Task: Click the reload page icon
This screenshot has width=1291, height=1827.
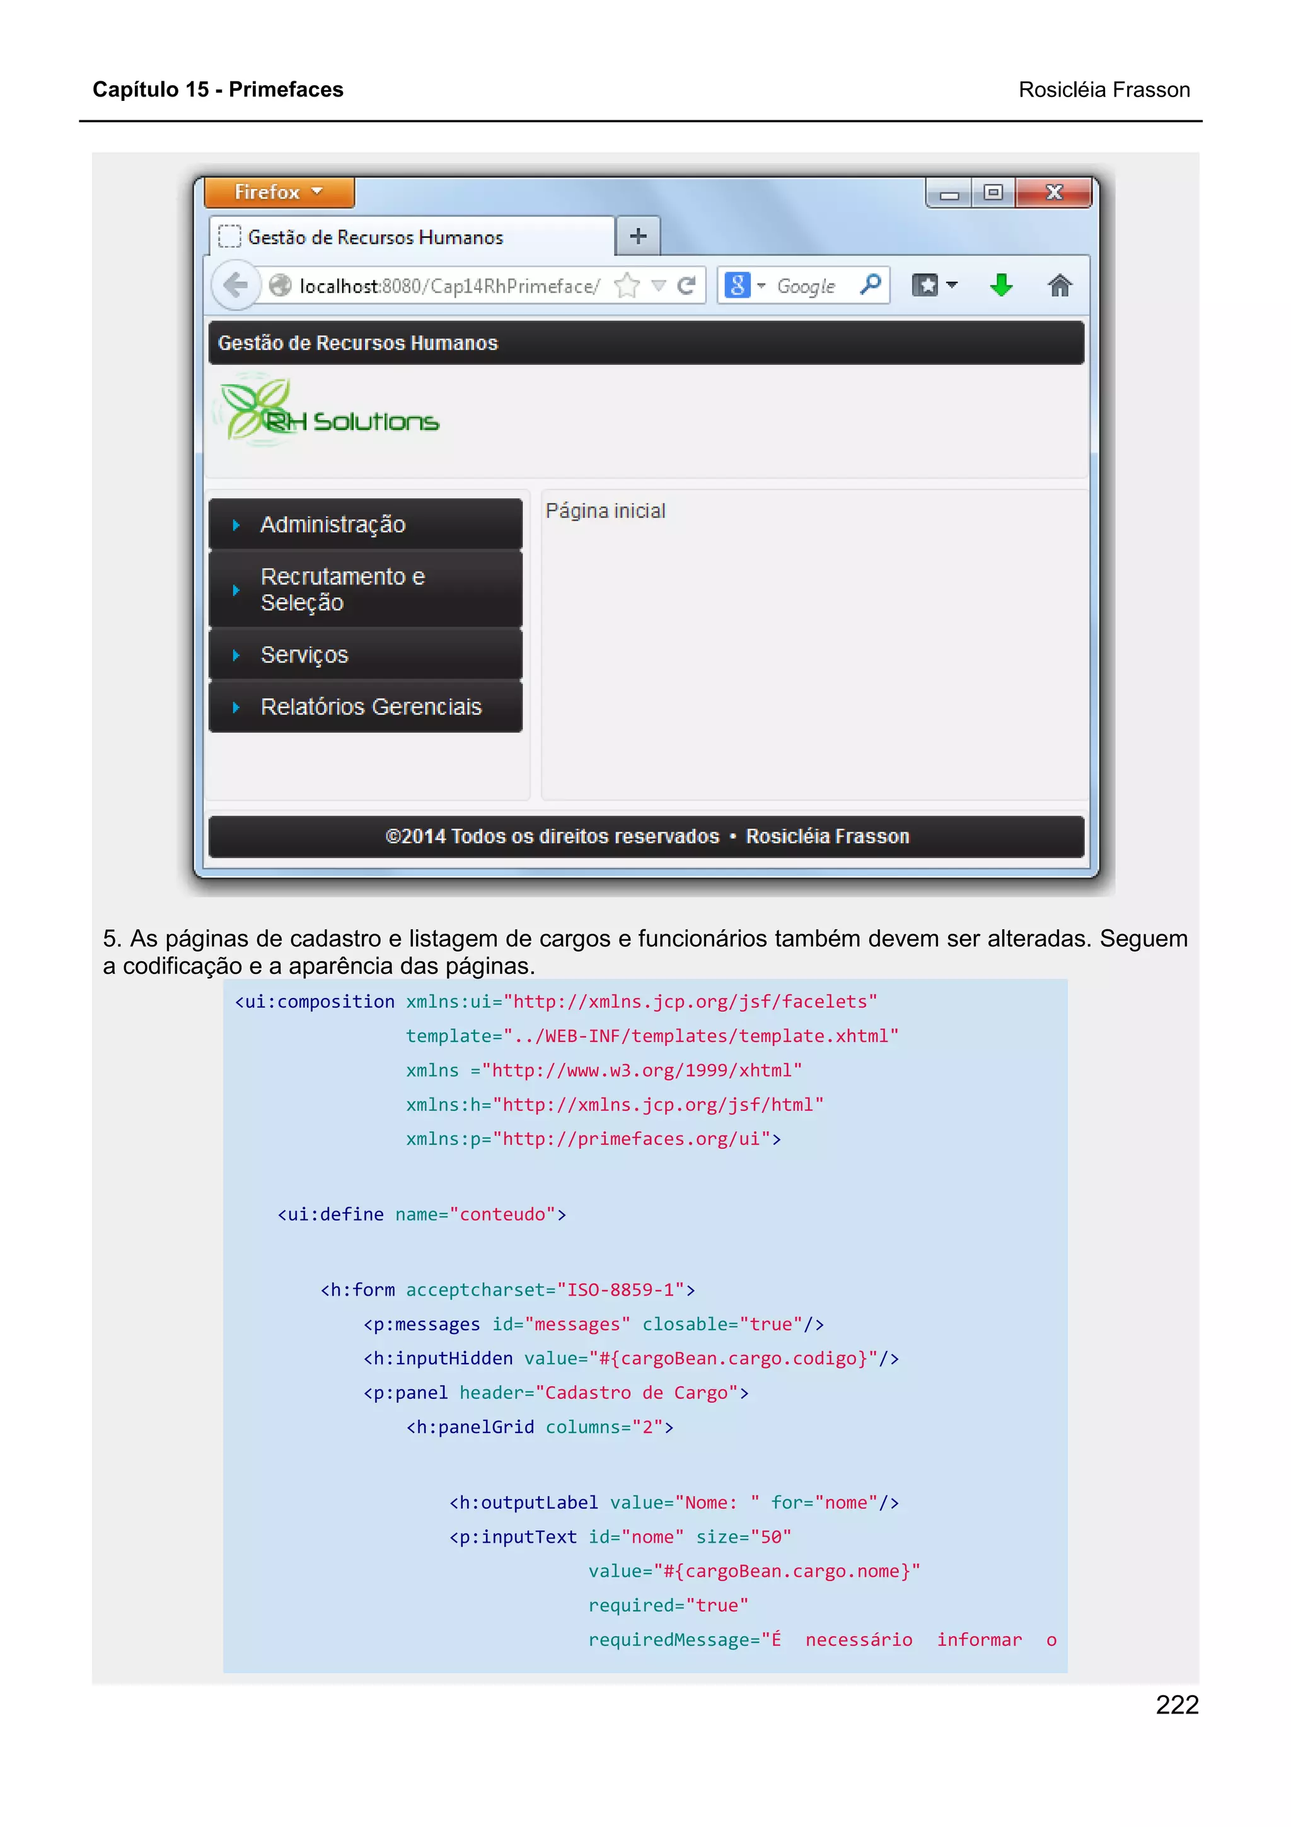Action: (686, 285)
